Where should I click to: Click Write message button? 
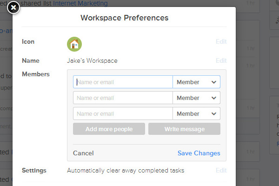184,129
